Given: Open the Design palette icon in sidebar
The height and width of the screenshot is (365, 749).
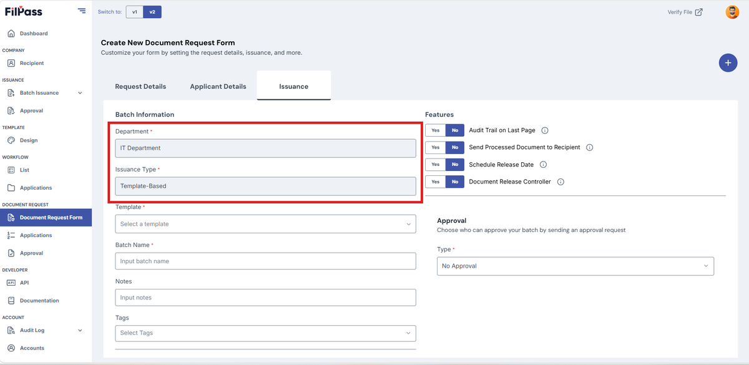Looking at the screenshot, I should pyautogui.click(x=11, y=140).
